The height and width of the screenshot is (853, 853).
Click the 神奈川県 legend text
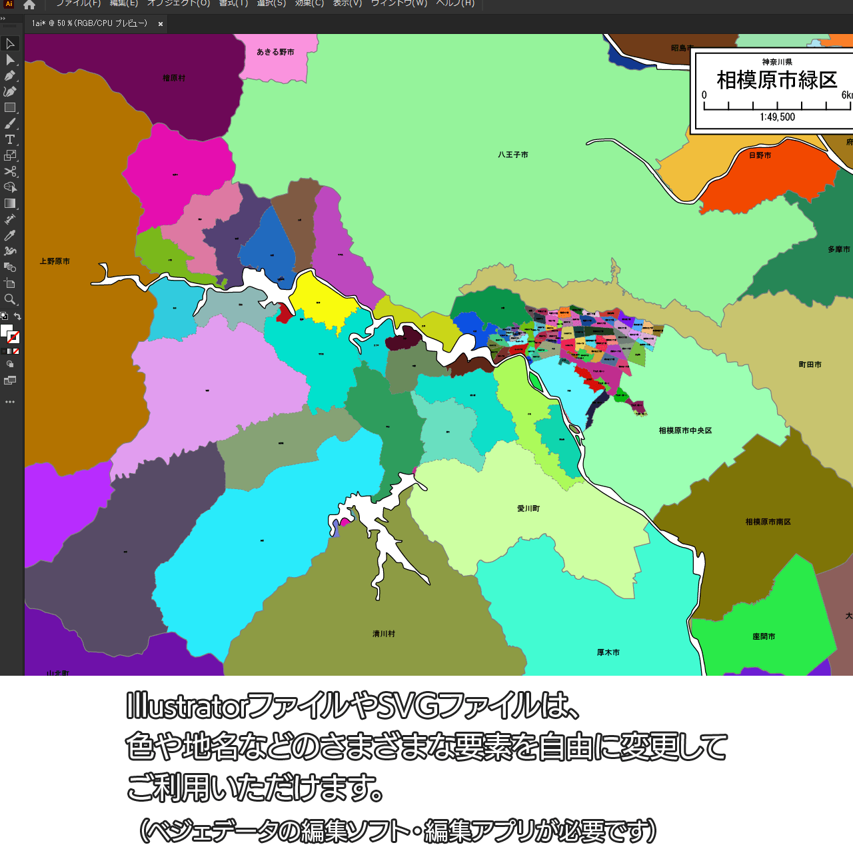point(777,62)
